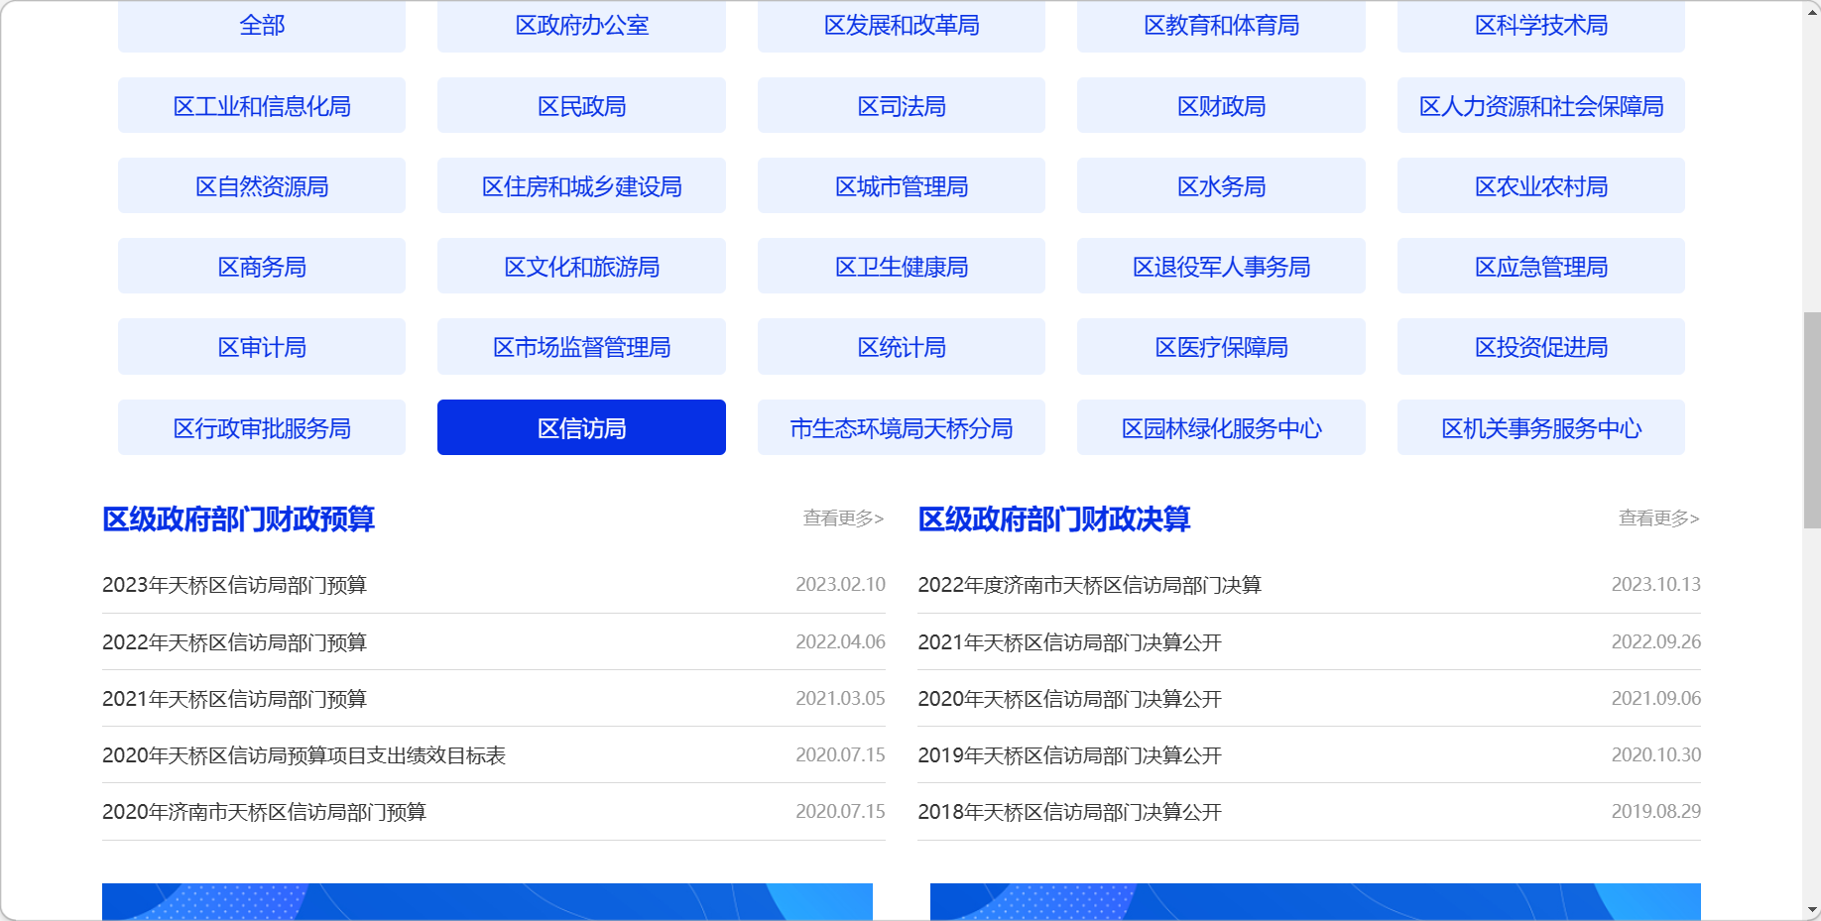Click the scrollbar down arrow
Screen dimensions: 1821x921
pyautogui.click(x=1812, y=910)
